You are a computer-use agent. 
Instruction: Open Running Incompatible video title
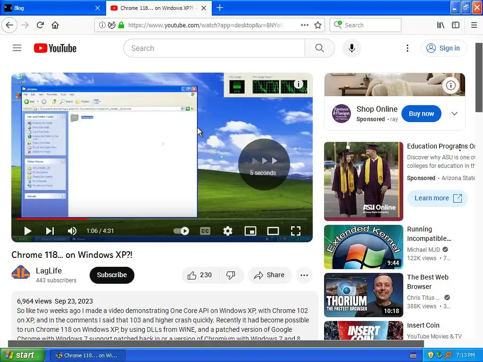coord(429,234)
